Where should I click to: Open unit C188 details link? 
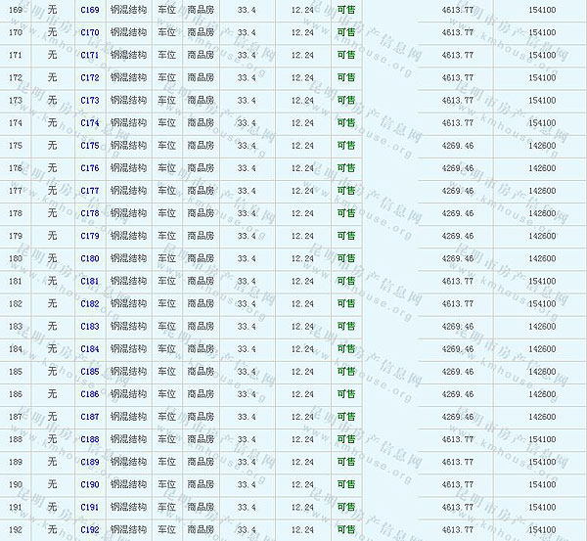(x=90, y=439)
